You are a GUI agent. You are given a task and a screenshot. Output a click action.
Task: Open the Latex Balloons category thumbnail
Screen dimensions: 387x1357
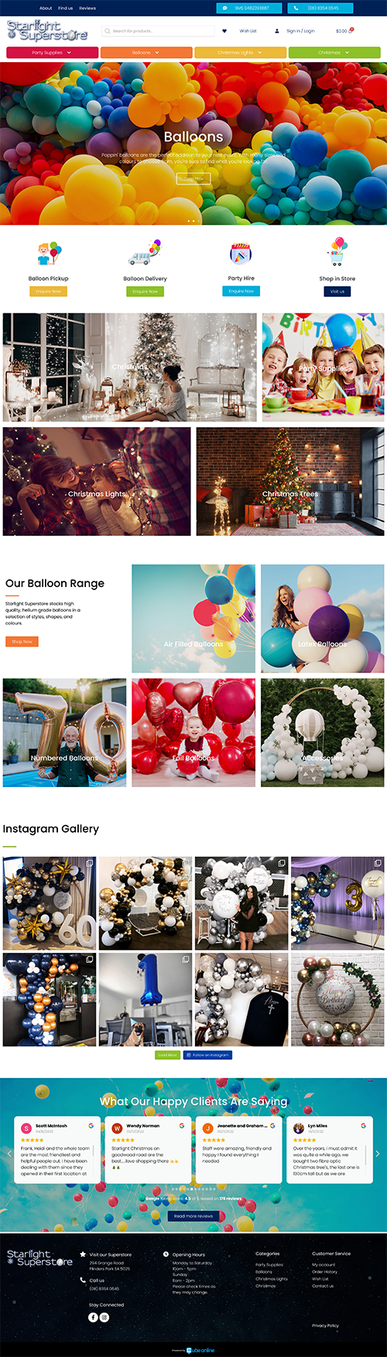(323, 619)
